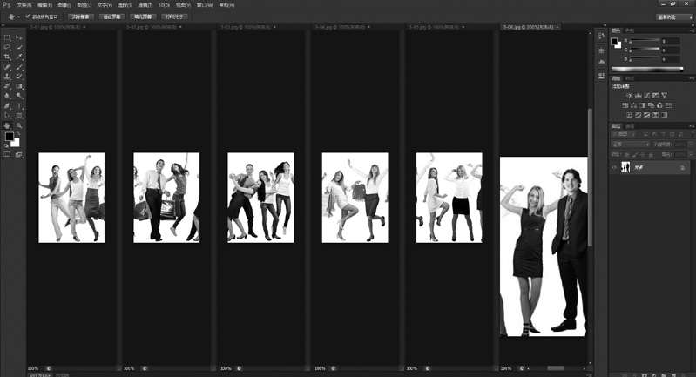Toggle lock image pixels in the Layers panel

(635, 154)
